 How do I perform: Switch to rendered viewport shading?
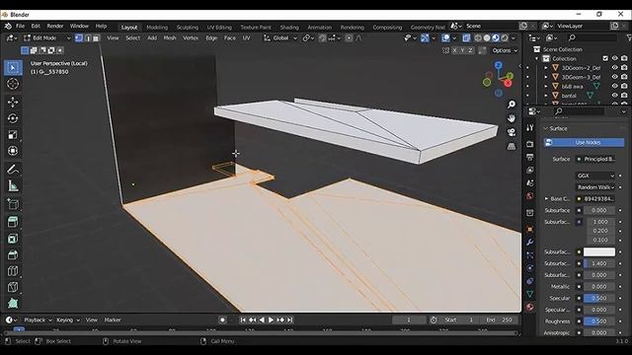coord(505,37)
